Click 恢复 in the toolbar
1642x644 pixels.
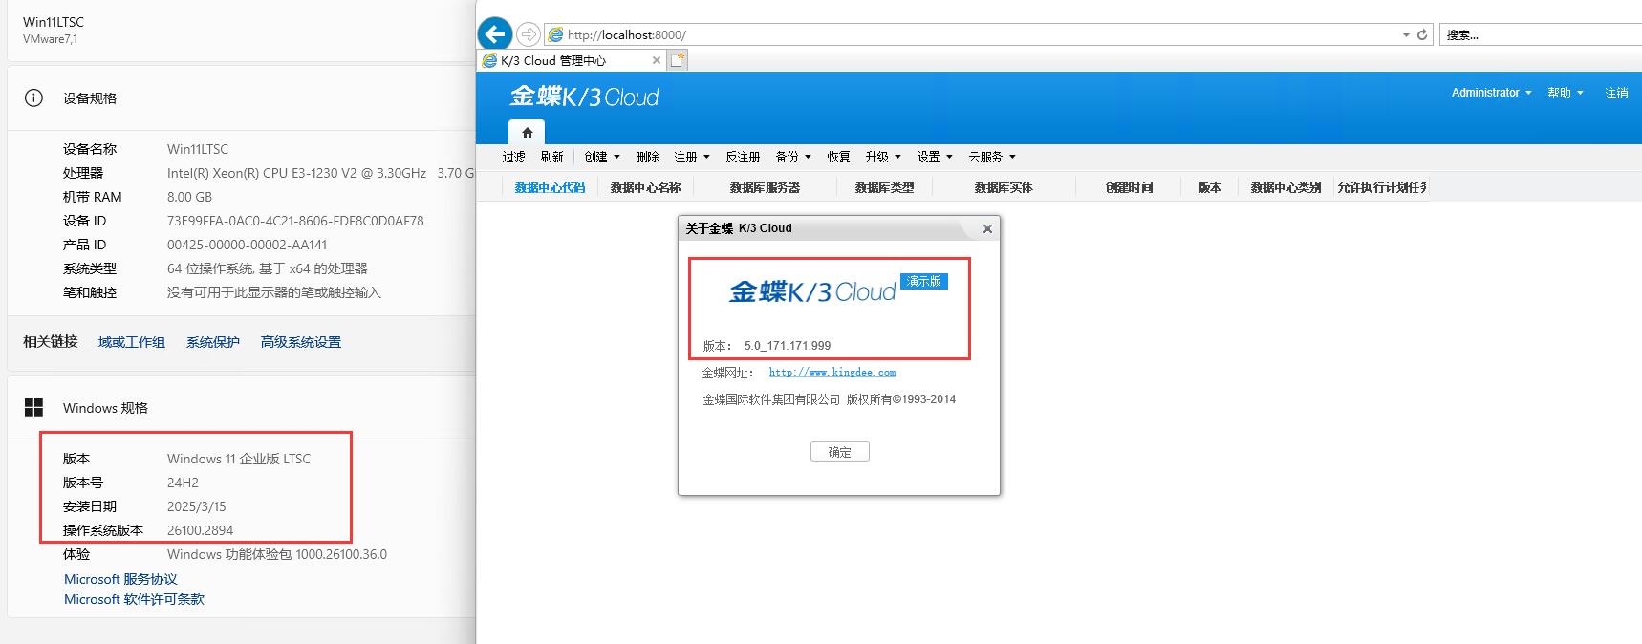838,157
